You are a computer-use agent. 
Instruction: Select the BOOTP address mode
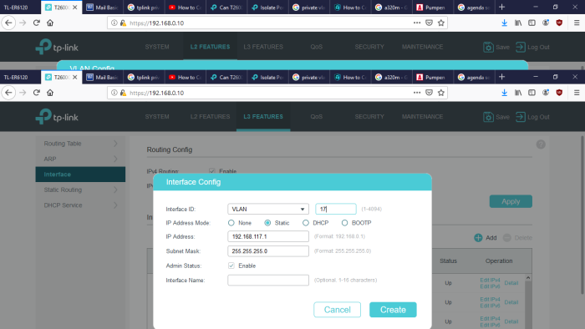pyautogui.click(x=344, y=223)
